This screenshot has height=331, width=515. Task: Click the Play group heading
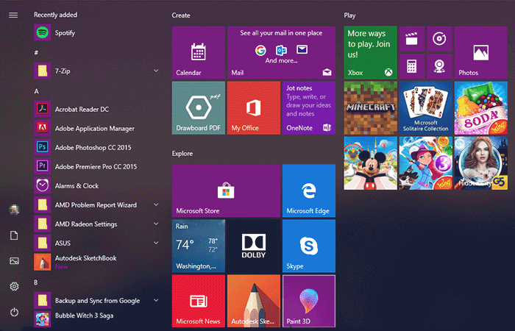[349, 15]
